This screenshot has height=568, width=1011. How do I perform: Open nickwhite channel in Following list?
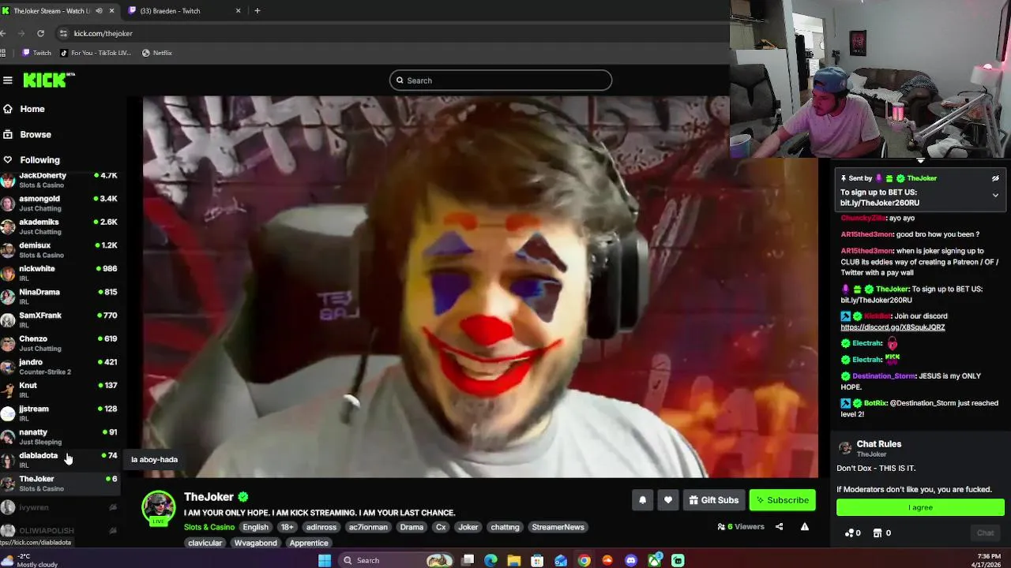(x=60, y=273)
